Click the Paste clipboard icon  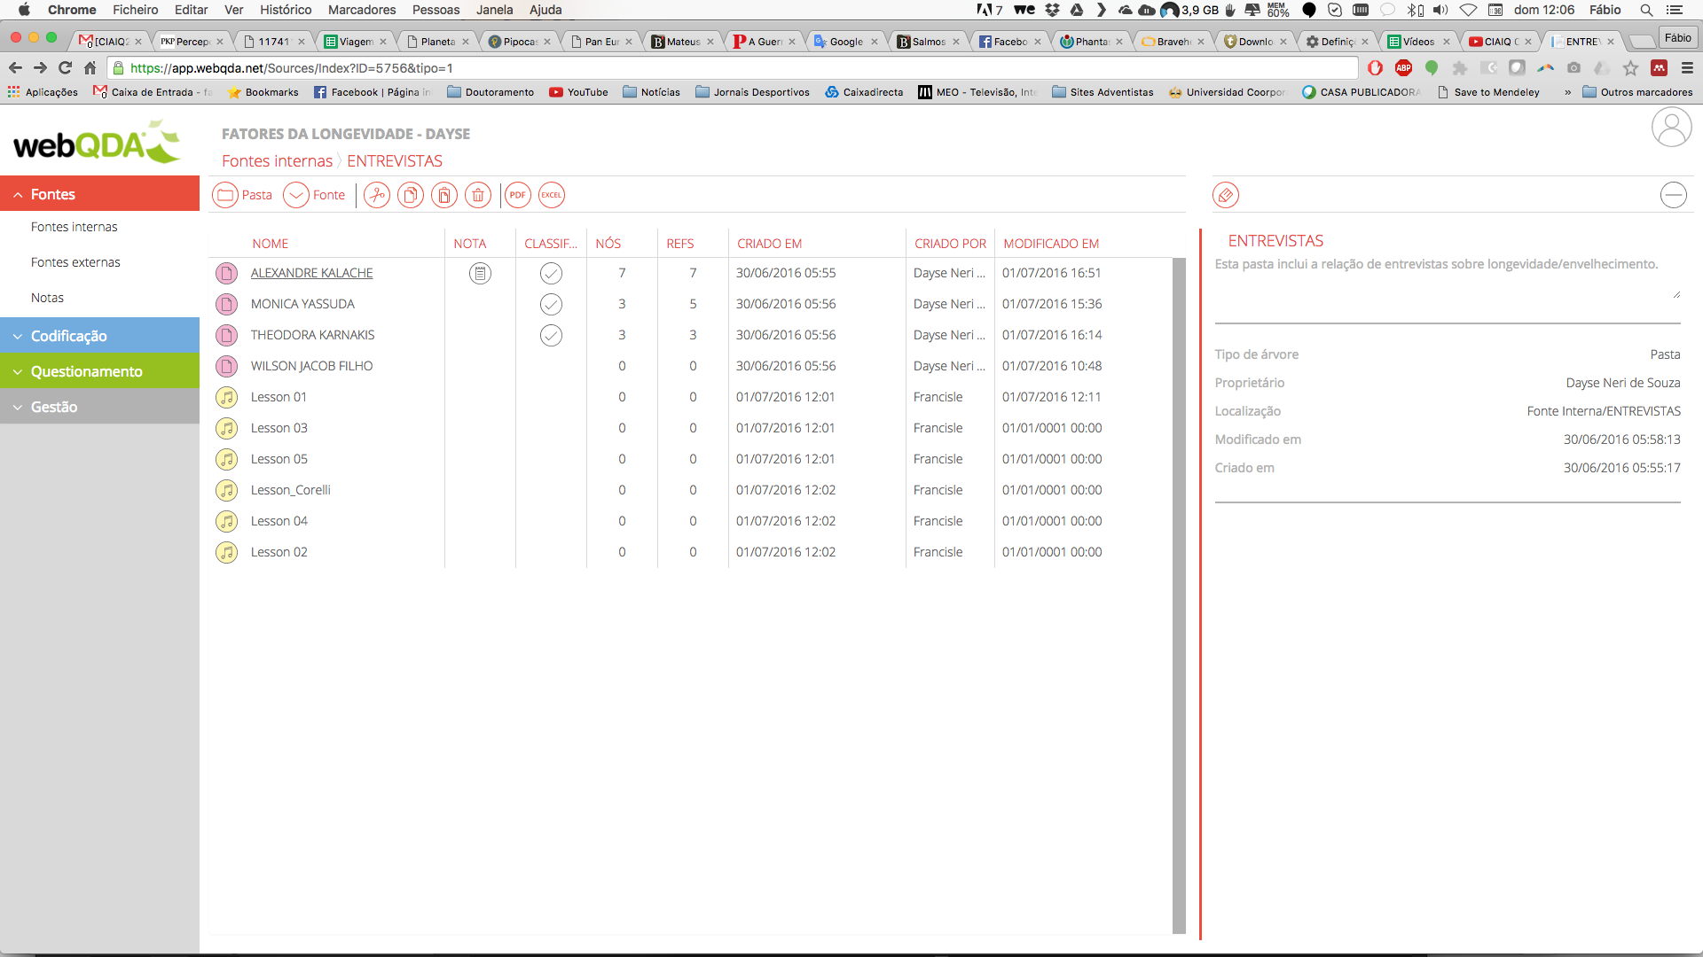pos(444,195)
